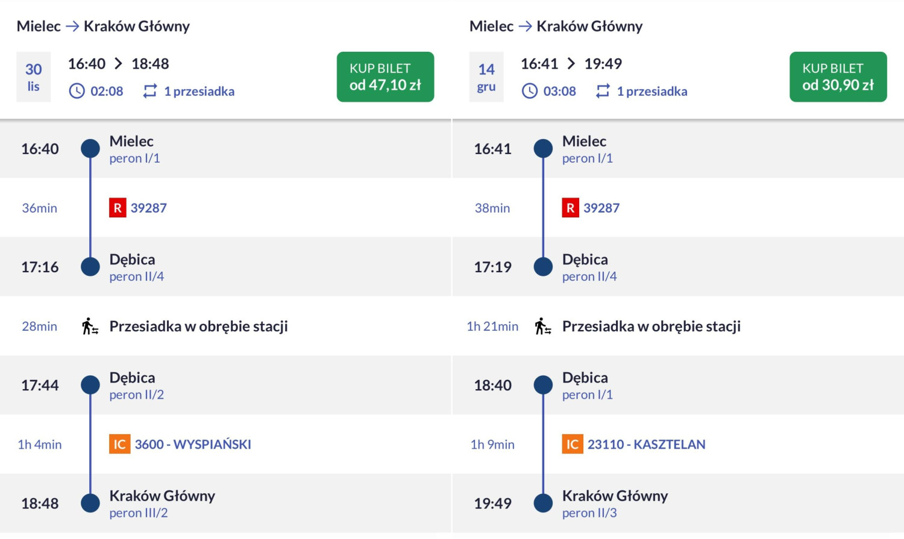The height and width of the screenshot is (539, 904).
Task: Click the orange IC badge for Wyspiański
Action: [x=119, y=444]
